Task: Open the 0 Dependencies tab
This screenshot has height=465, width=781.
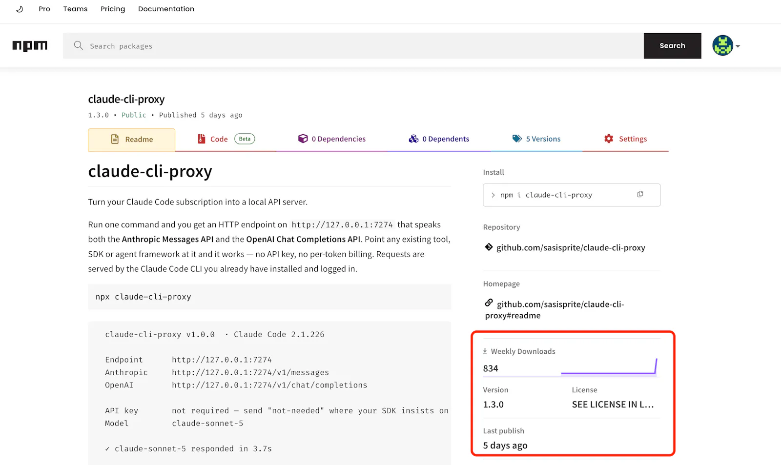Action: (x=332, y=139)
